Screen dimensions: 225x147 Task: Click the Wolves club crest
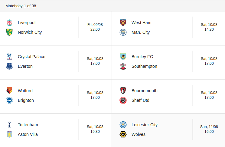[x=123, y=134]
